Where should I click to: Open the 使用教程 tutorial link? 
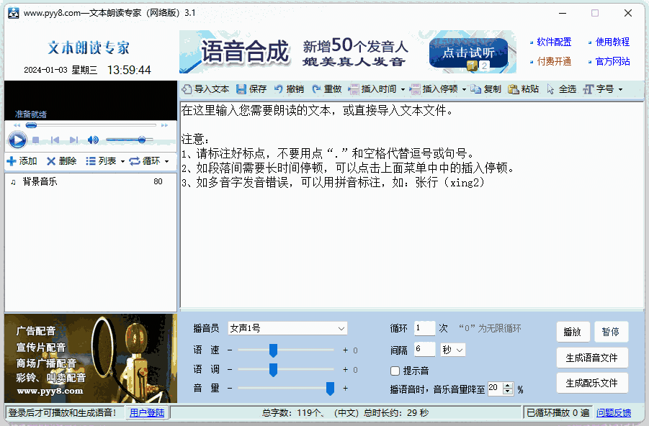(x=612, y=42)
